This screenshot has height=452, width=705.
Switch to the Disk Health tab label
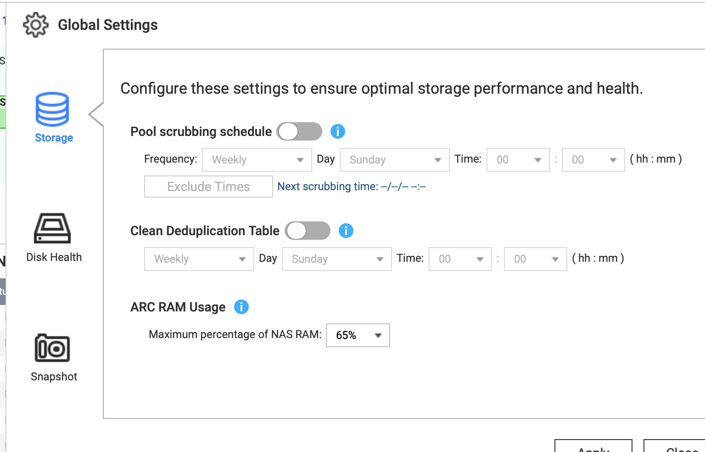coord(54,257)
